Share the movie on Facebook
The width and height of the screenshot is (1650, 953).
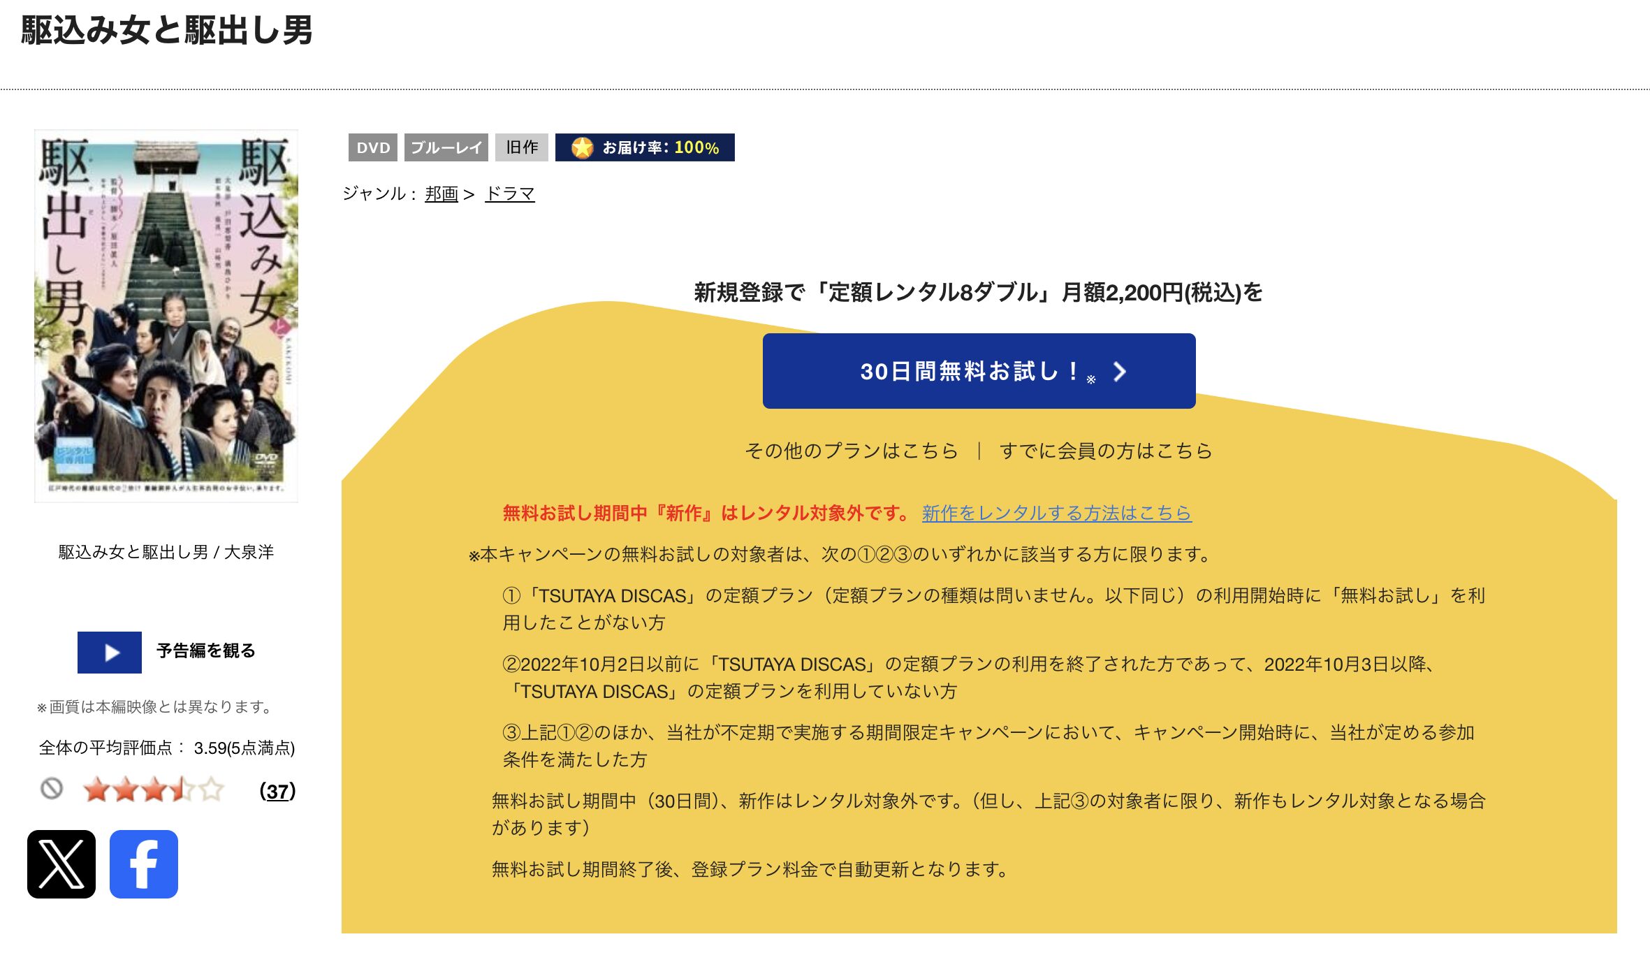(x=144, y=864)
